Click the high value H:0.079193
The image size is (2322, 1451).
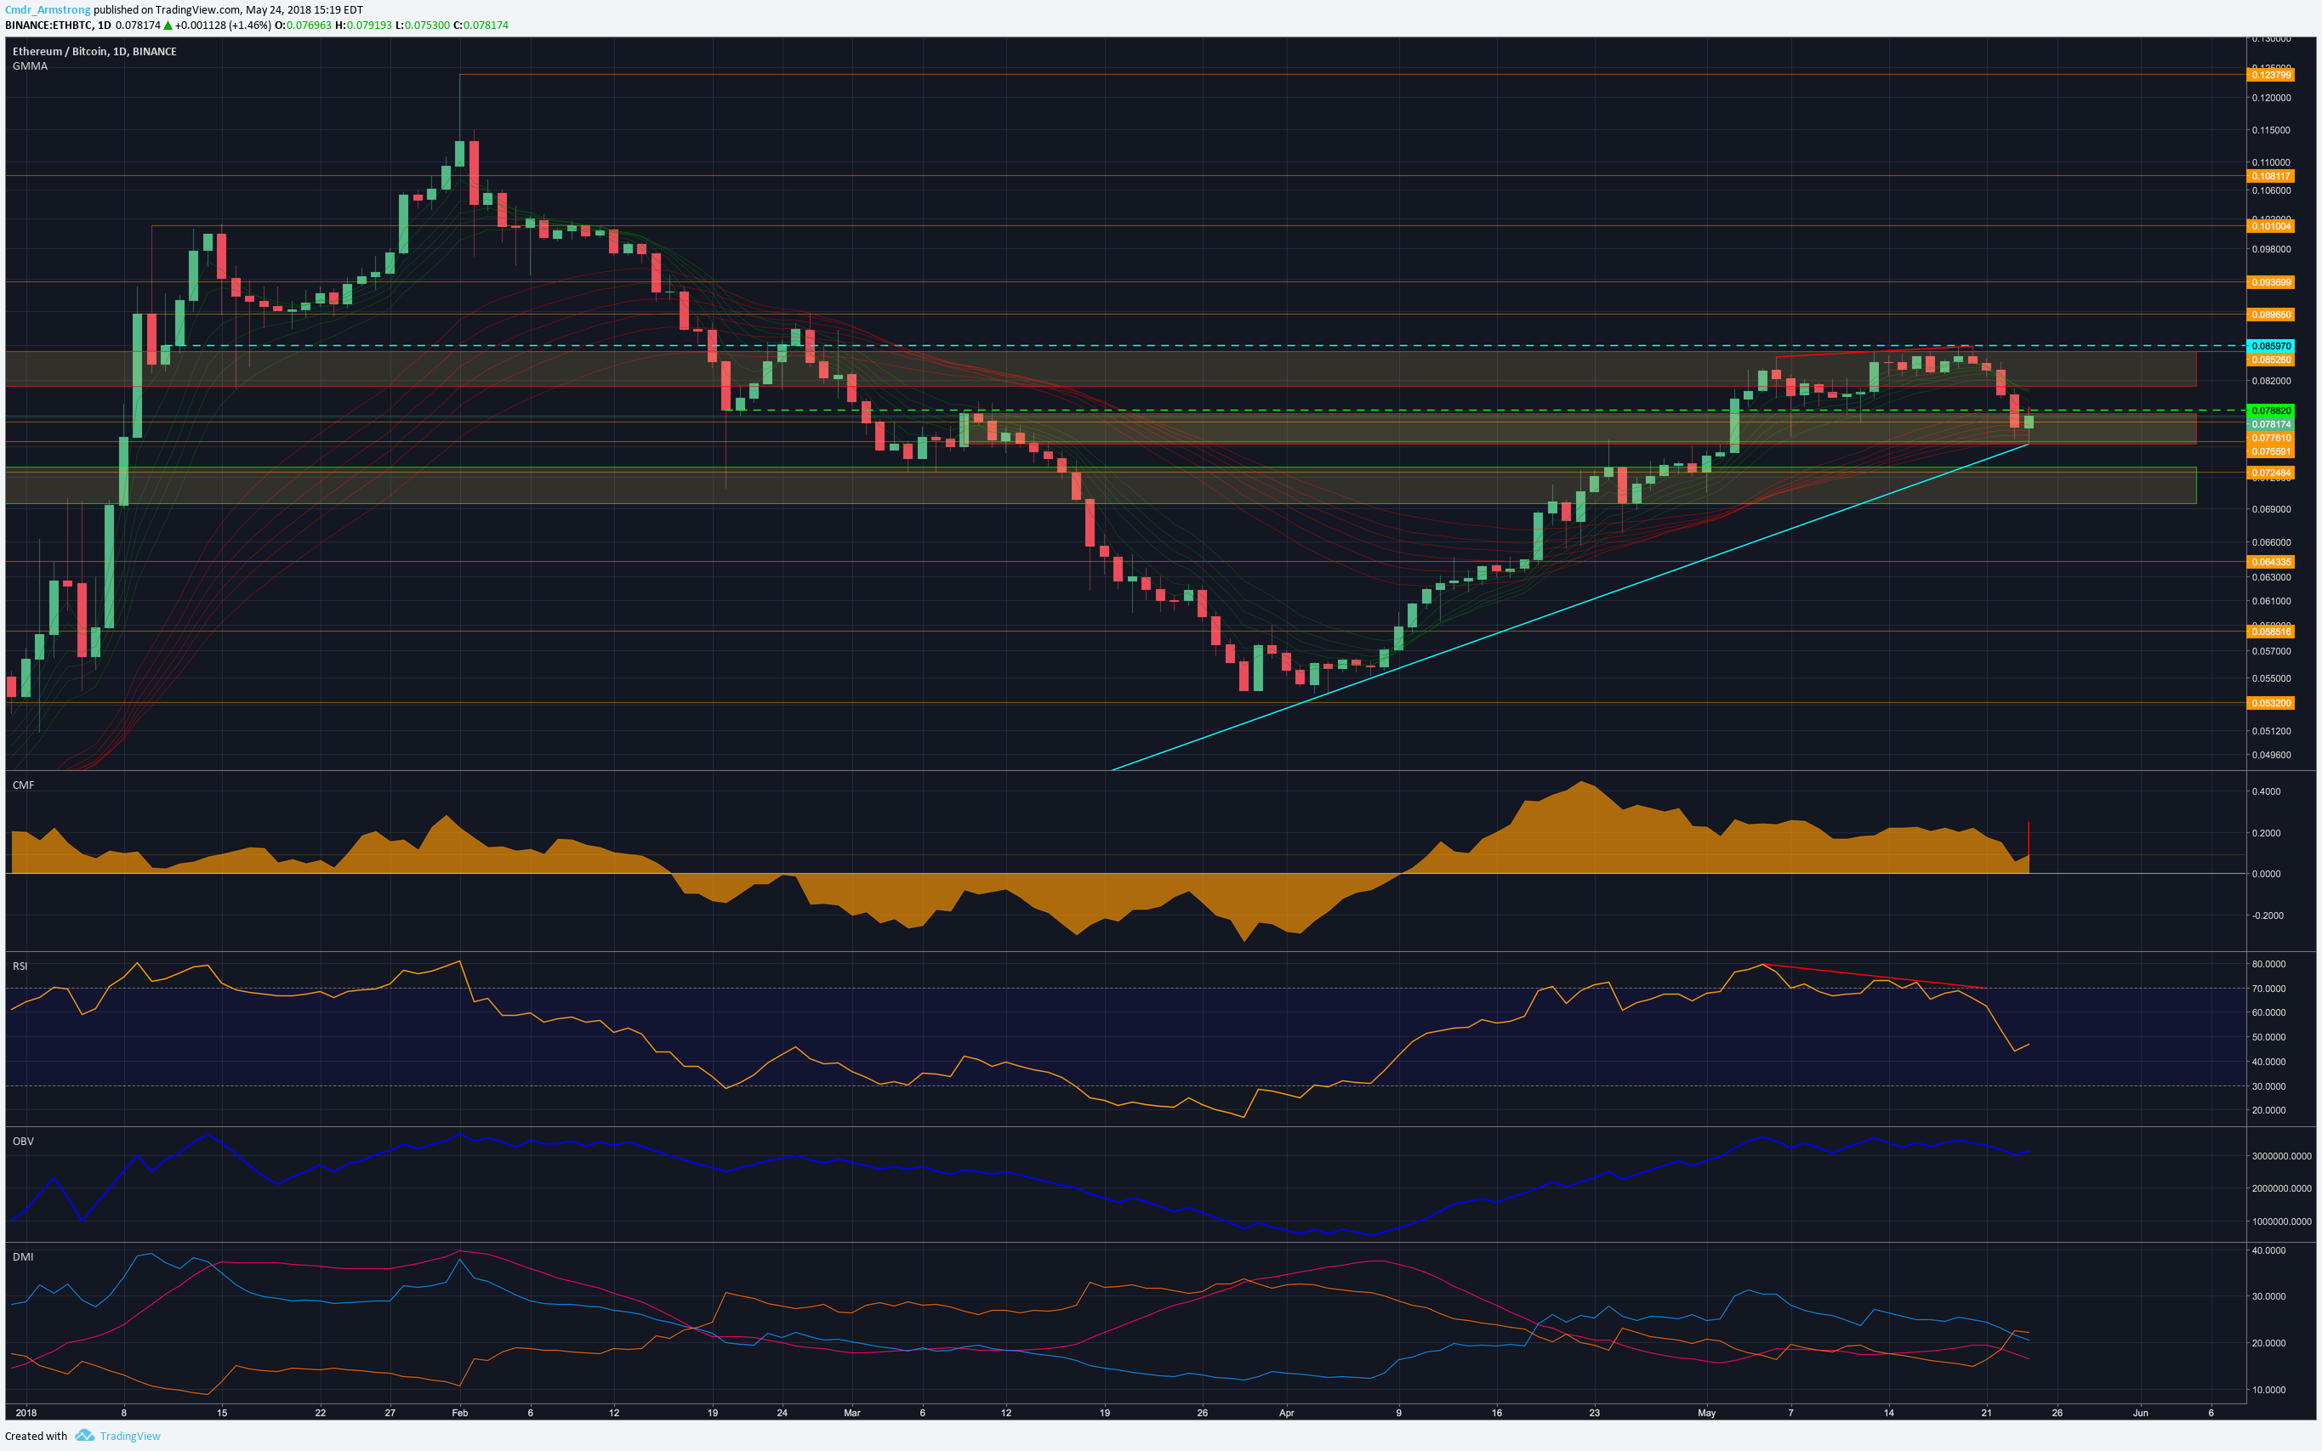(x=363, y=25)
